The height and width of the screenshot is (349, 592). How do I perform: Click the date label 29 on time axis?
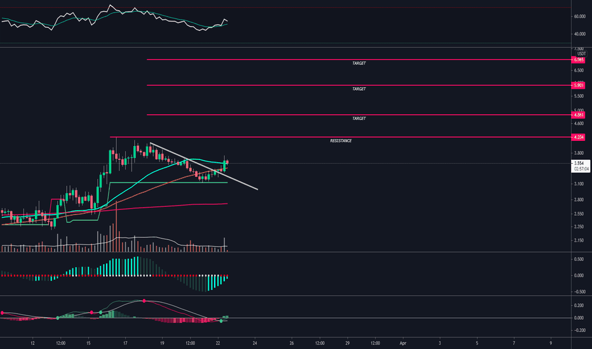pyautogui.click(x=347, y=343)
